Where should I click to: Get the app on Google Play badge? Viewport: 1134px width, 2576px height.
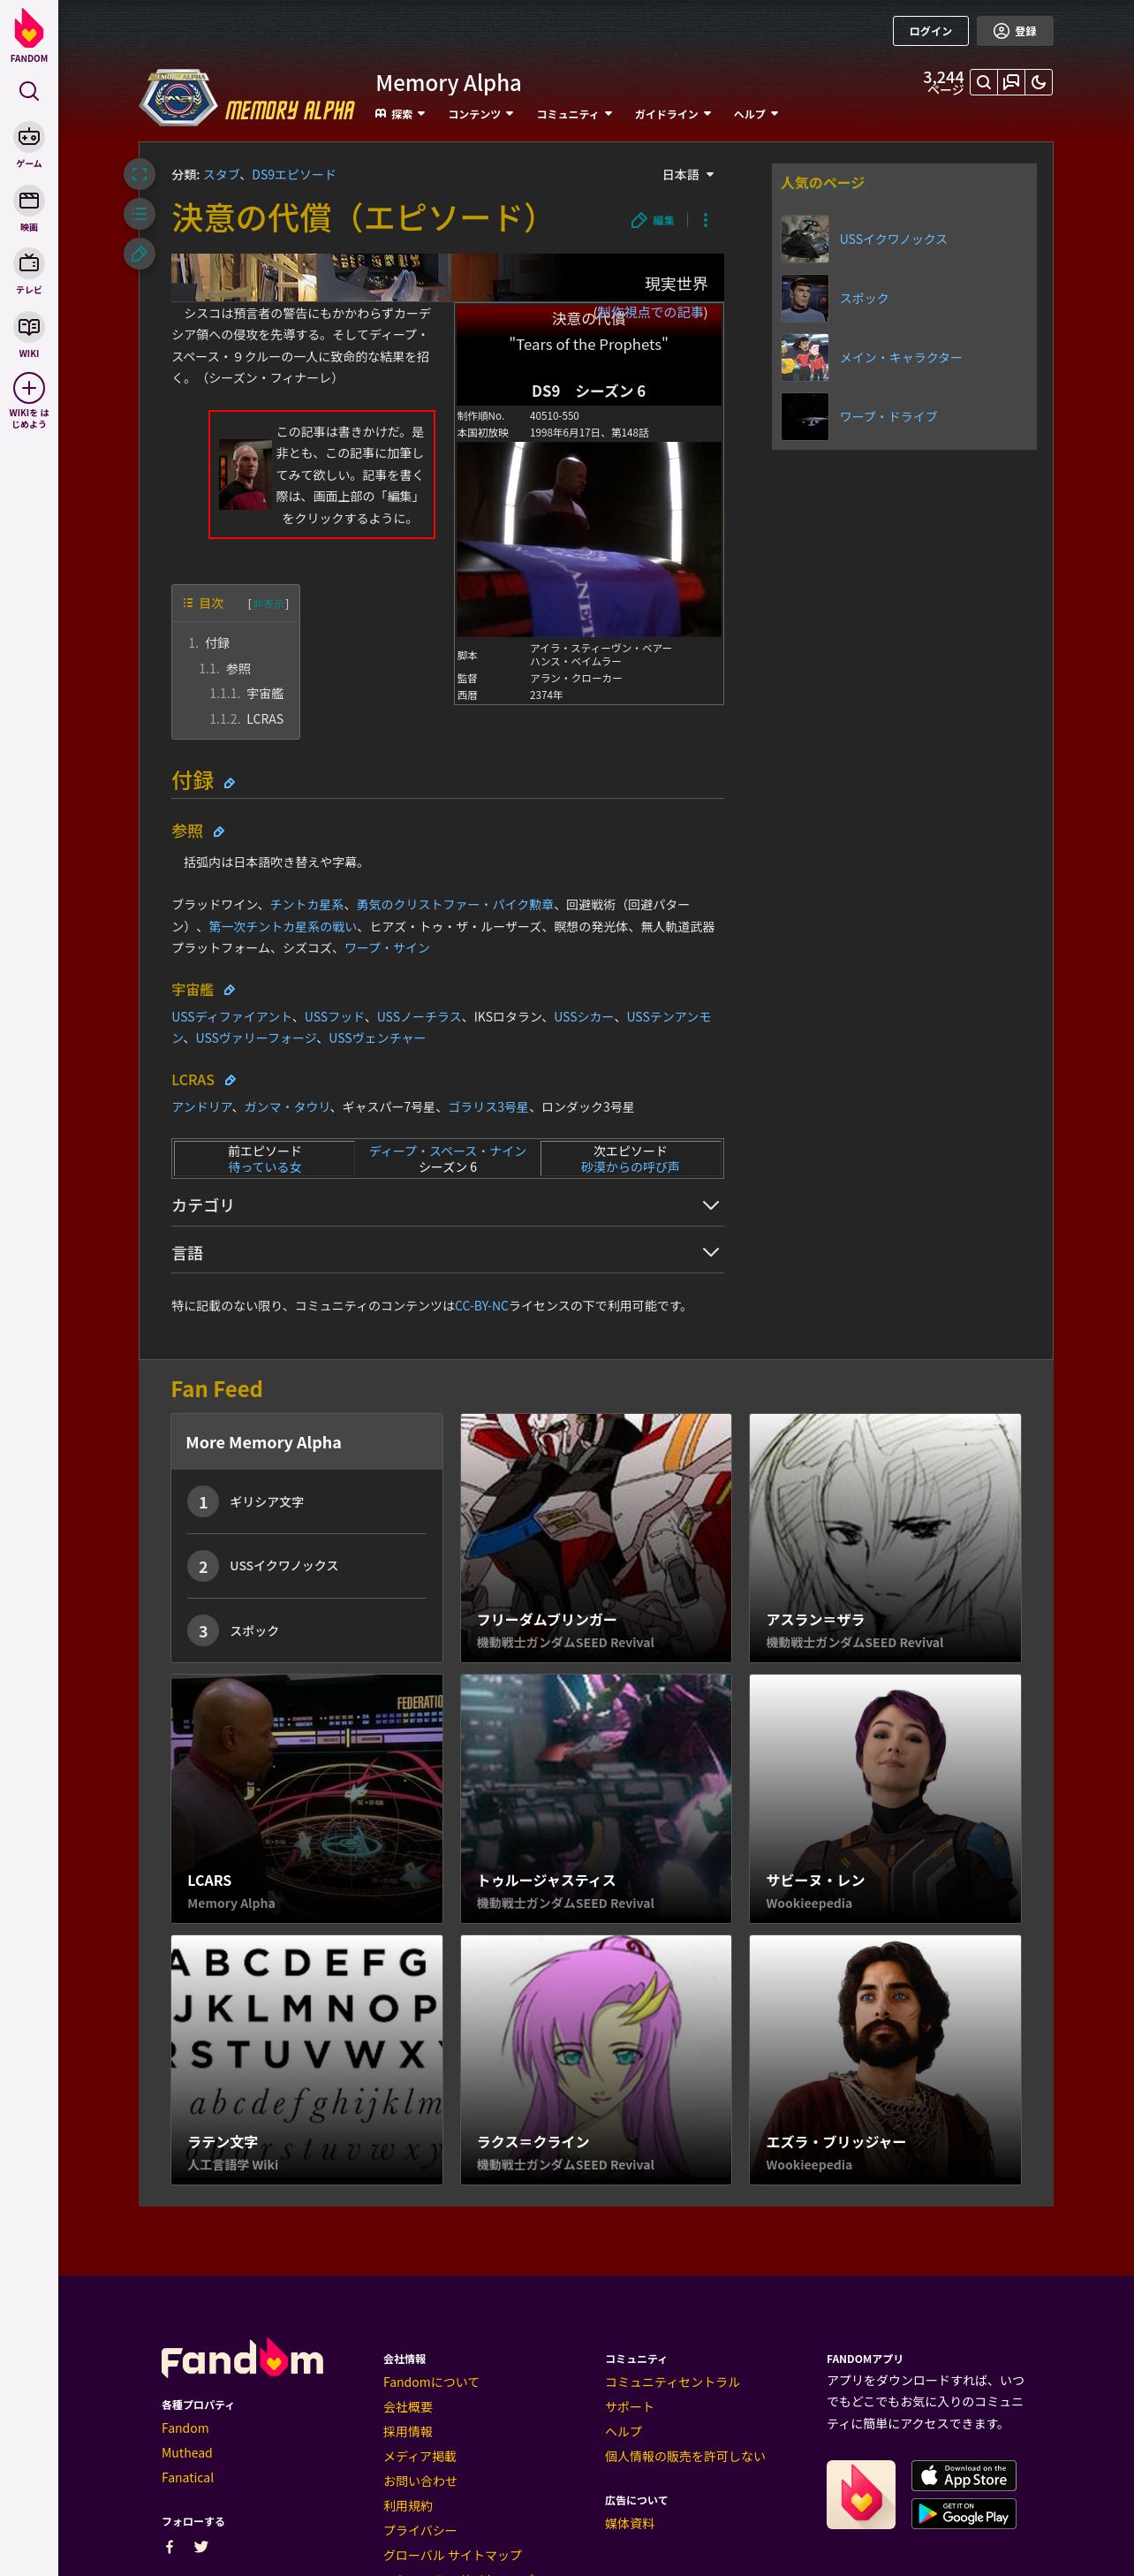(x=964, y=2513)
